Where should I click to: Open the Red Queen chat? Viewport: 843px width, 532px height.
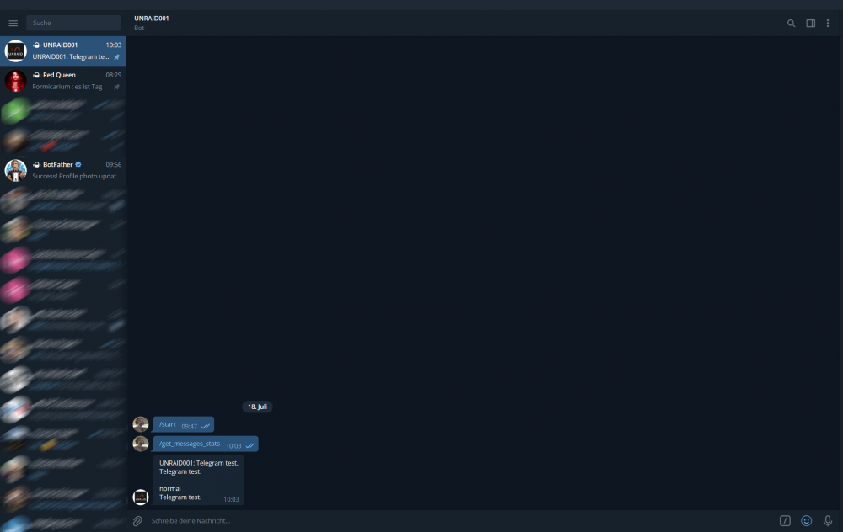(x=63, y=81)
